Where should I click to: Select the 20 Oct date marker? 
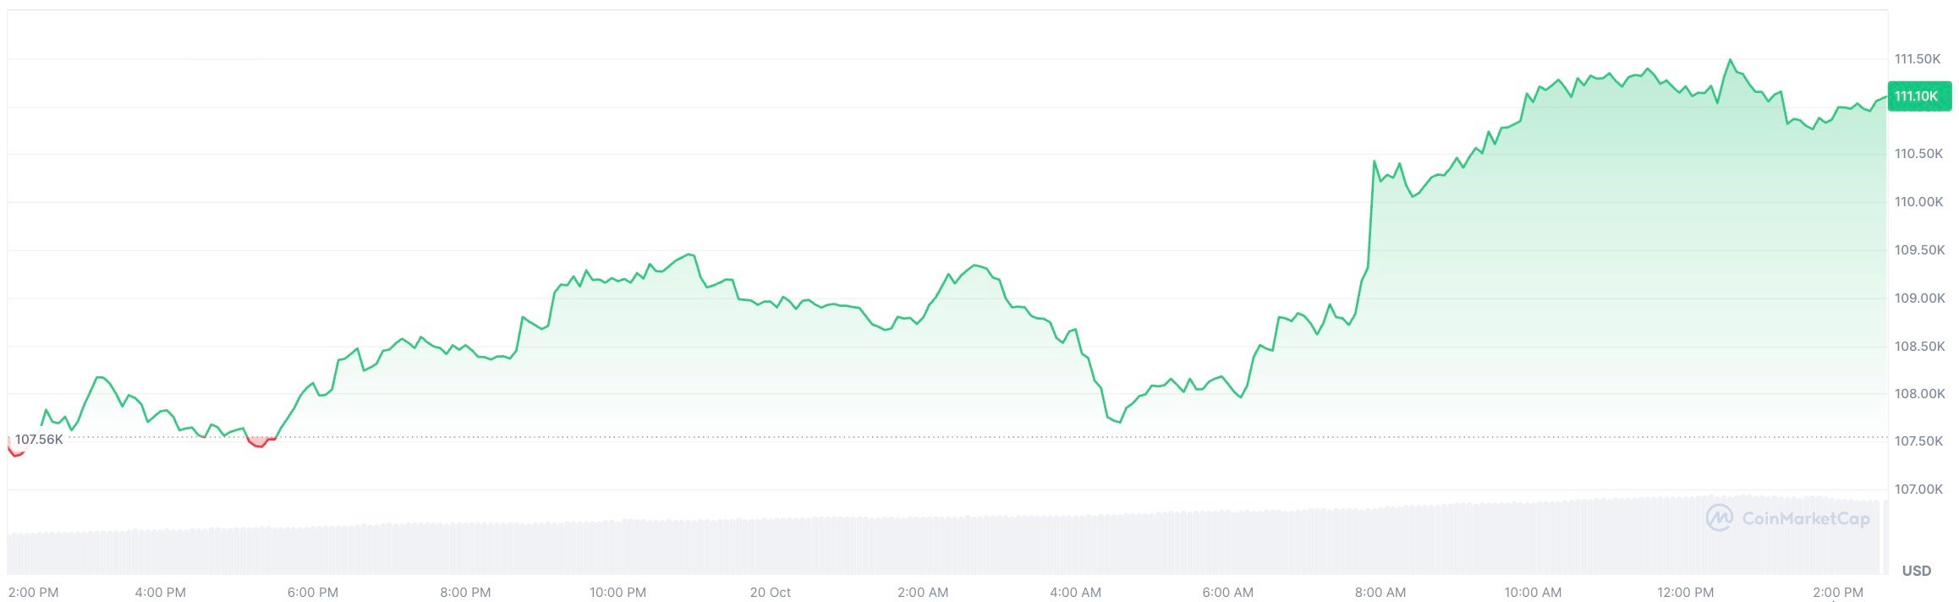click(770, 593)
